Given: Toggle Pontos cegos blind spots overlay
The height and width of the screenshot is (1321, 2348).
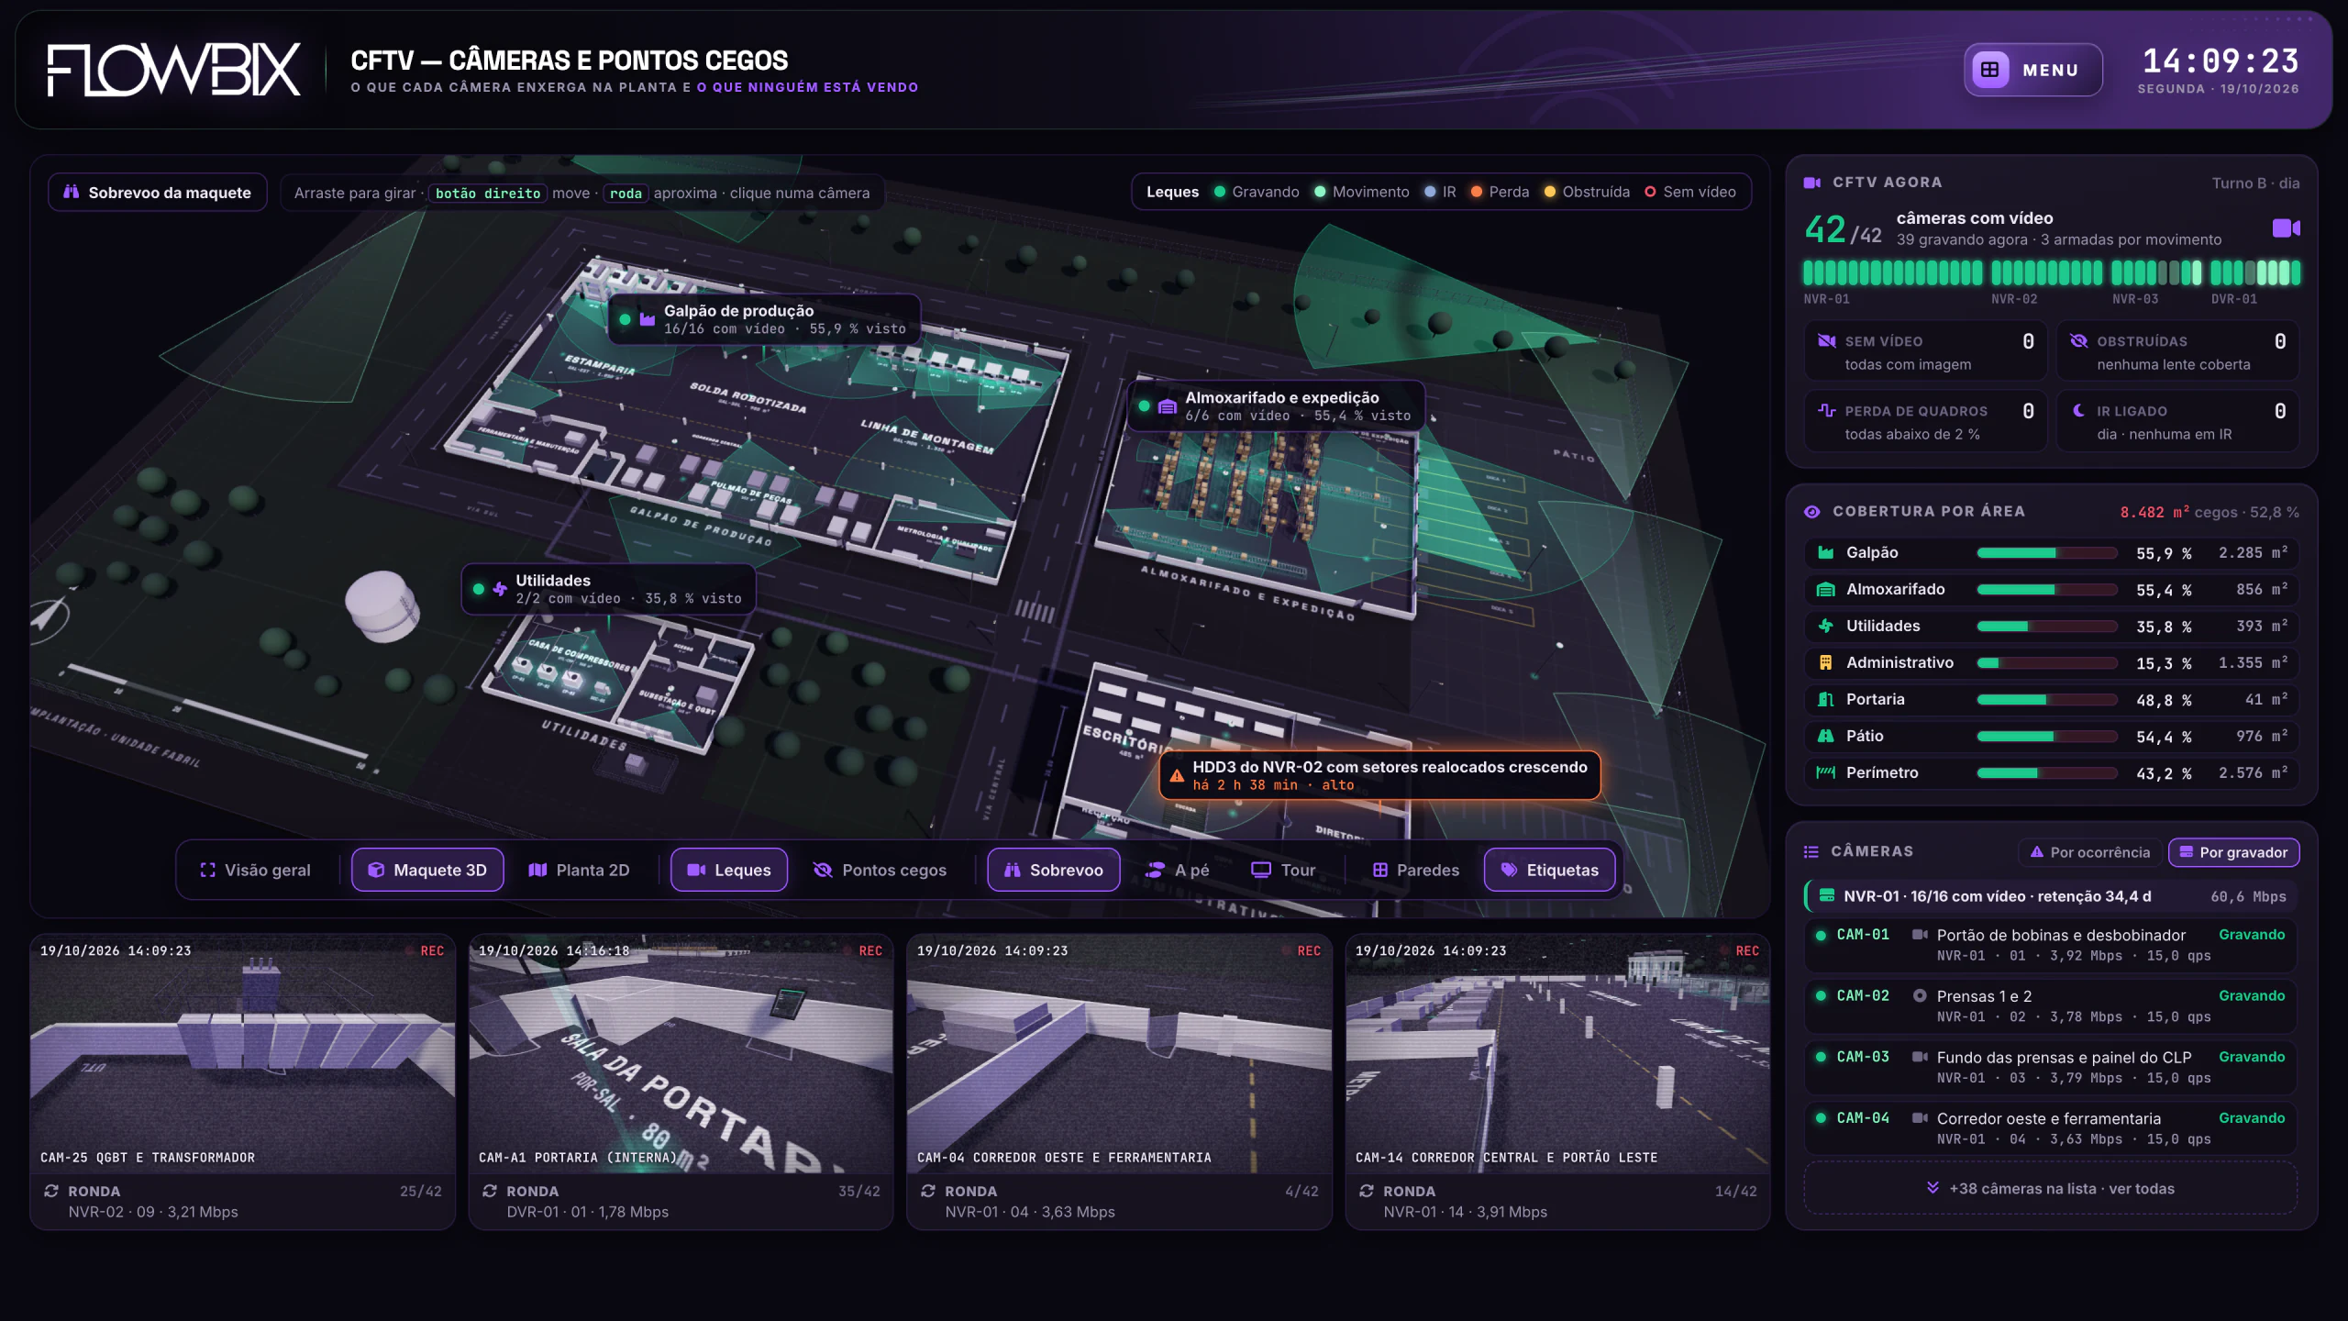Looking at the screenshot, I should pyautogui.click(x=880, y=870).
